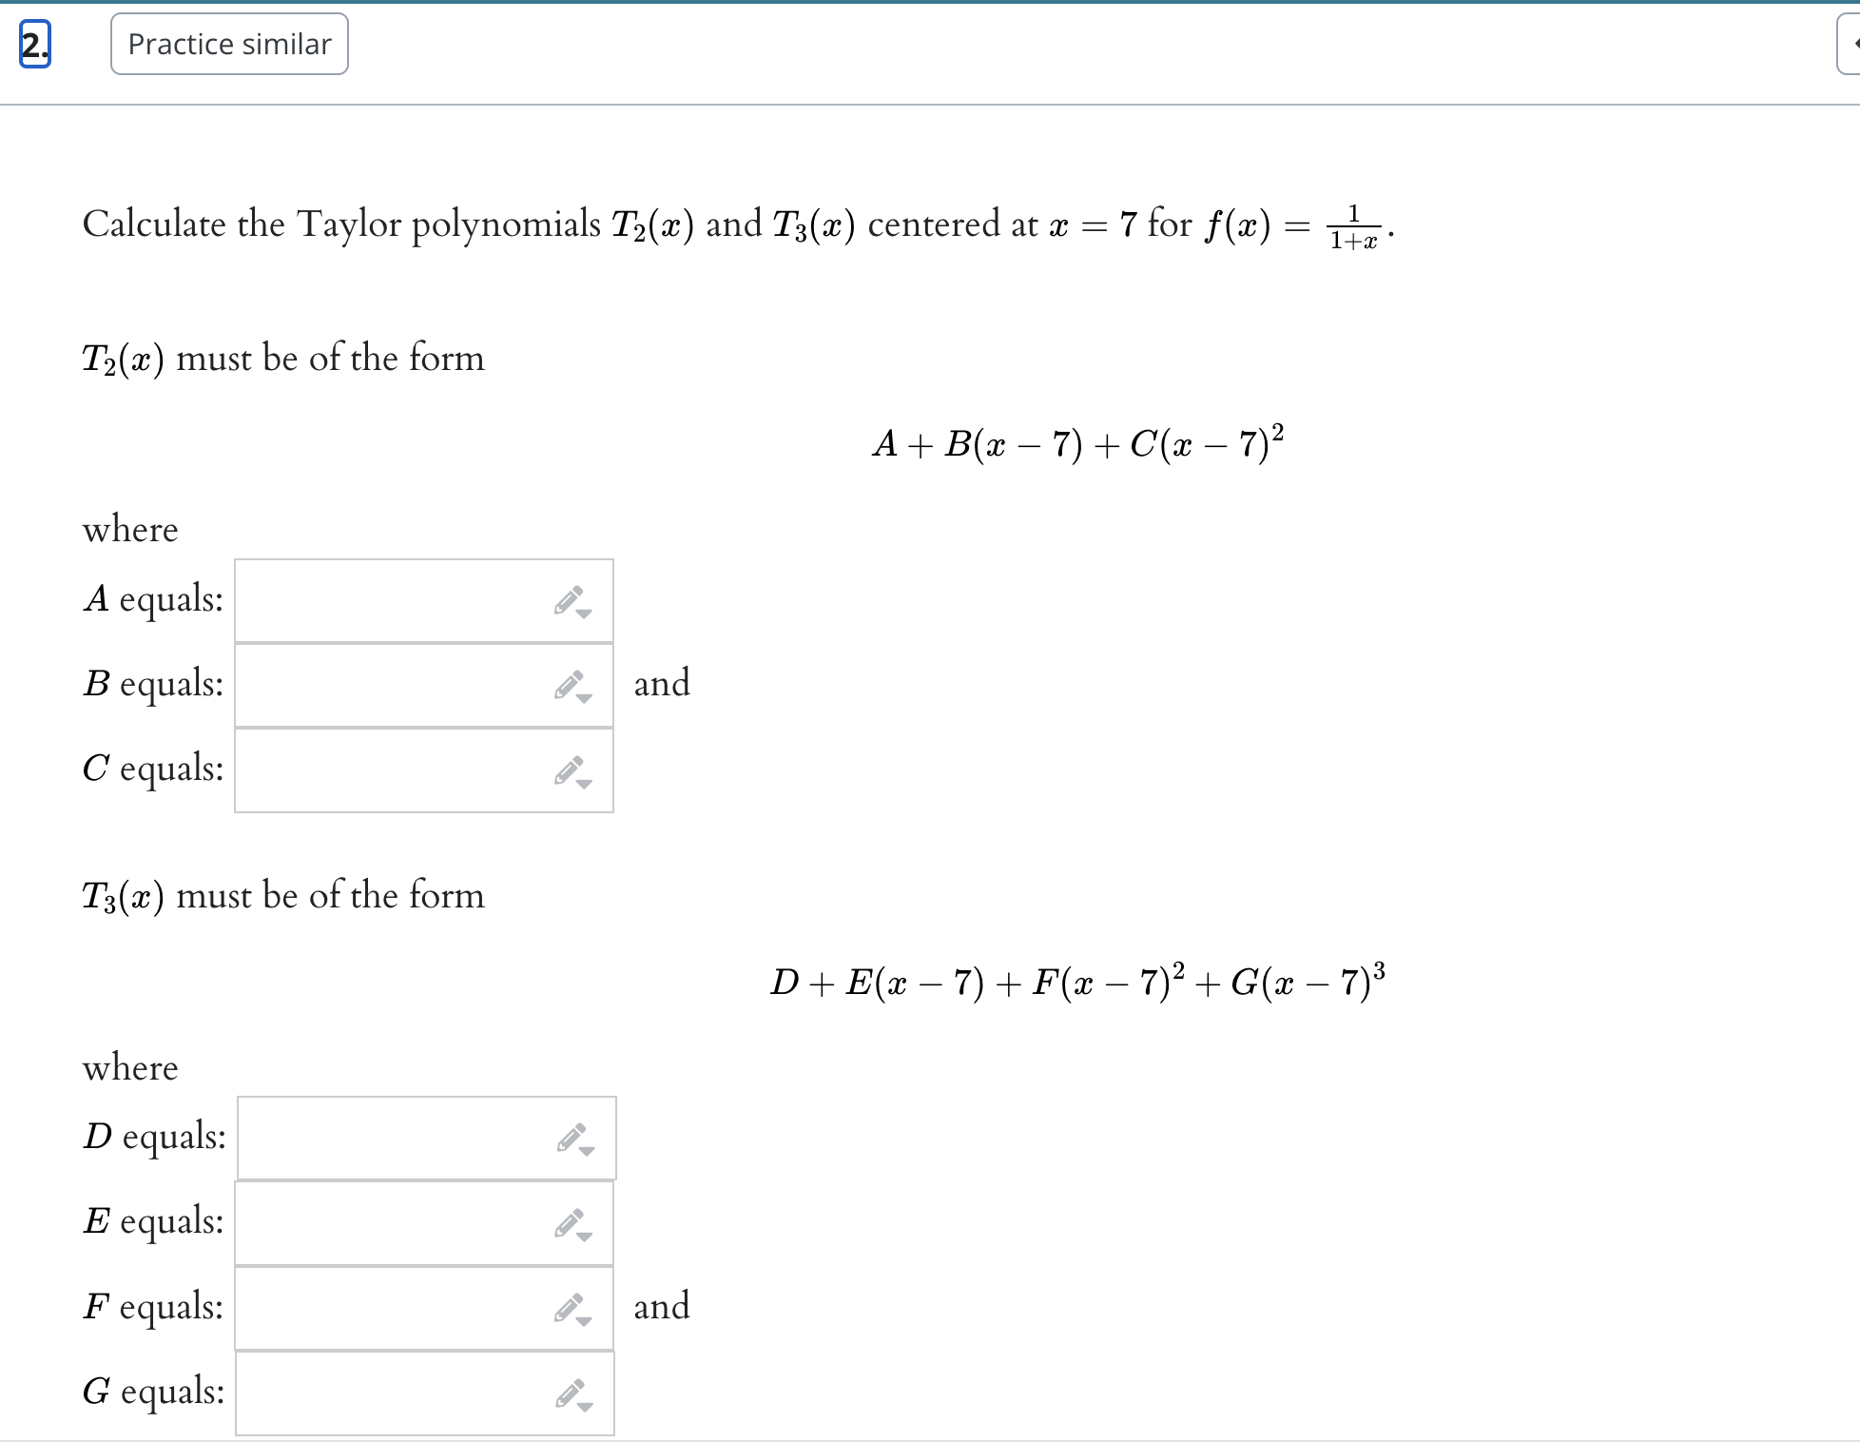Open the editor options dropdown beside field E
Viewport: 1860px width, 1442px height.
point(587,1237)
